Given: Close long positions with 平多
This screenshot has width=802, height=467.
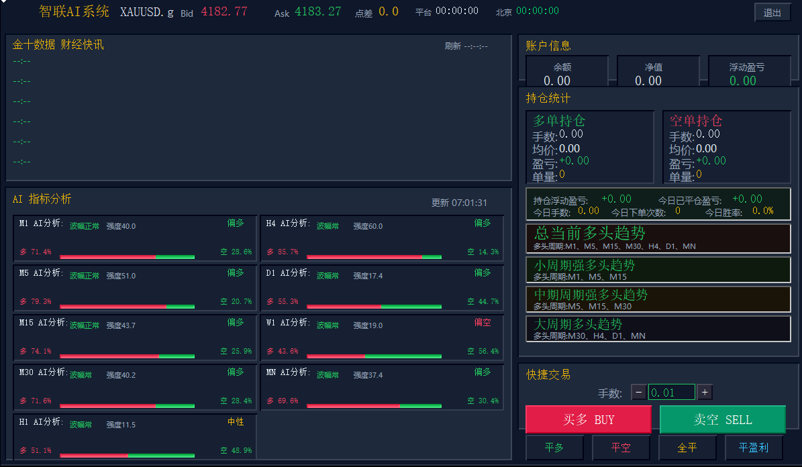Looking at the screenshot, I should coord(554,448).
